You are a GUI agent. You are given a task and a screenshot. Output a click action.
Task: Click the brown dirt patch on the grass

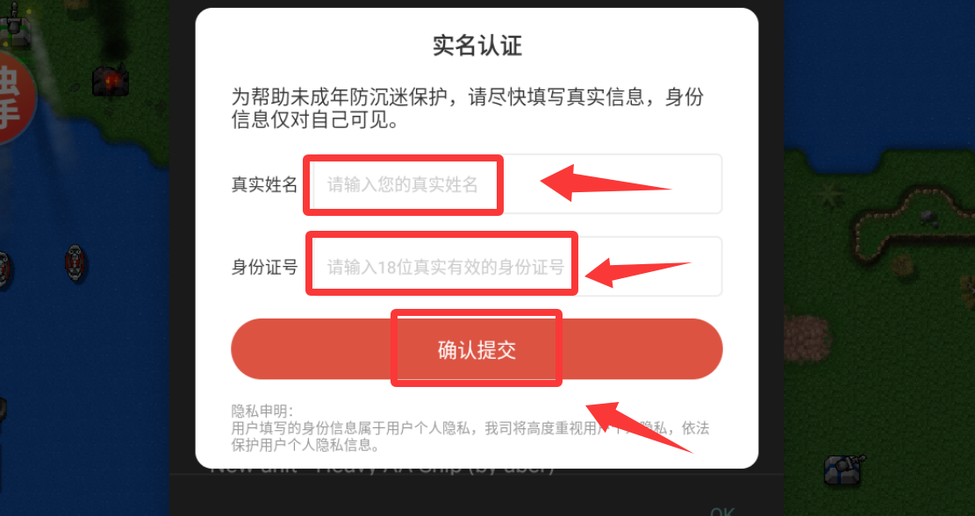(807, 338)
